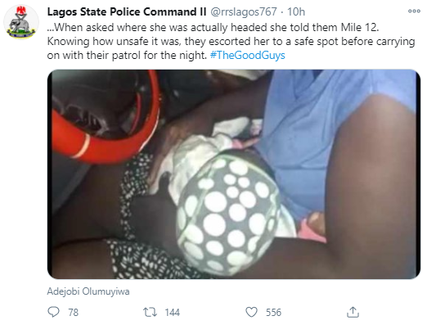Click Lagos State Police Command II name

pos(127,11)
